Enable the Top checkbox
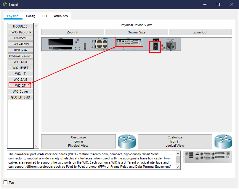Image resolution: width=239 pixels, height=189 pixels. point(6,182)
